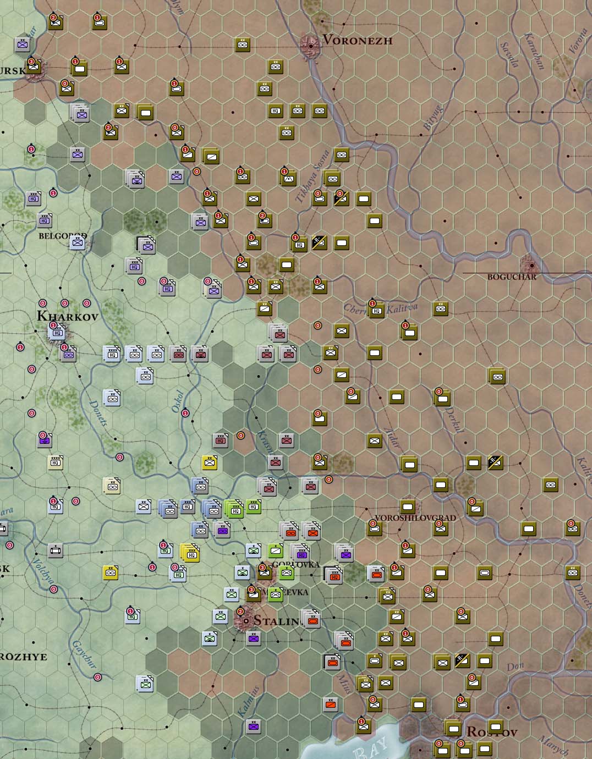Click the Karachan river label

(x=534, y=51)
